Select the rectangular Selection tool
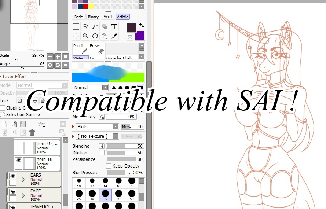The image size is (326, 209). point(76,27)
